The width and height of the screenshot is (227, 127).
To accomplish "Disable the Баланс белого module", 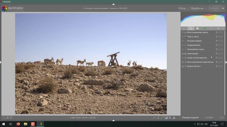I will 183,66.
